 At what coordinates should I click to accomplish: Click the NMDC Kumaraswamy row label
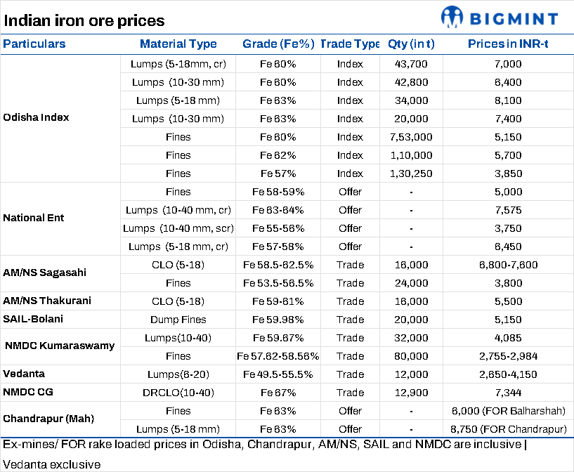point(60,346)
